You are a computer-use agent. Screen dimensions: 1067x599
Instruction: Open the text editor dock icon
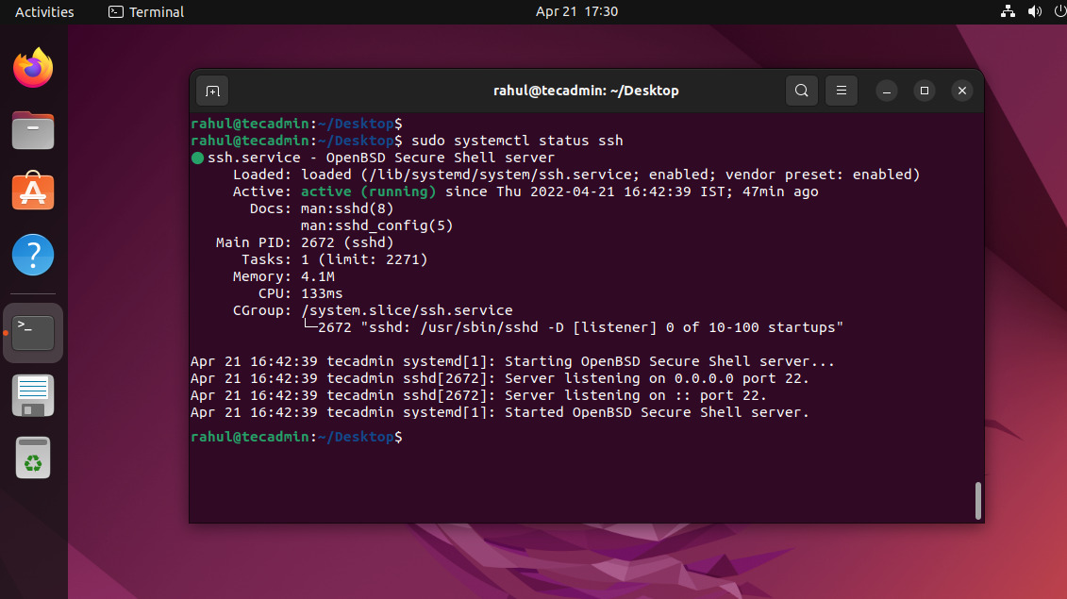pyautogui.click(x=33, y=395)
